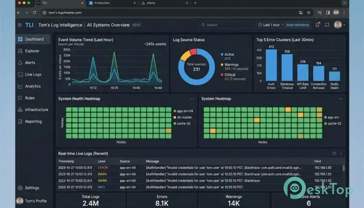Select the ERROR log row
364x208 pixels.
tap(200, 167)
